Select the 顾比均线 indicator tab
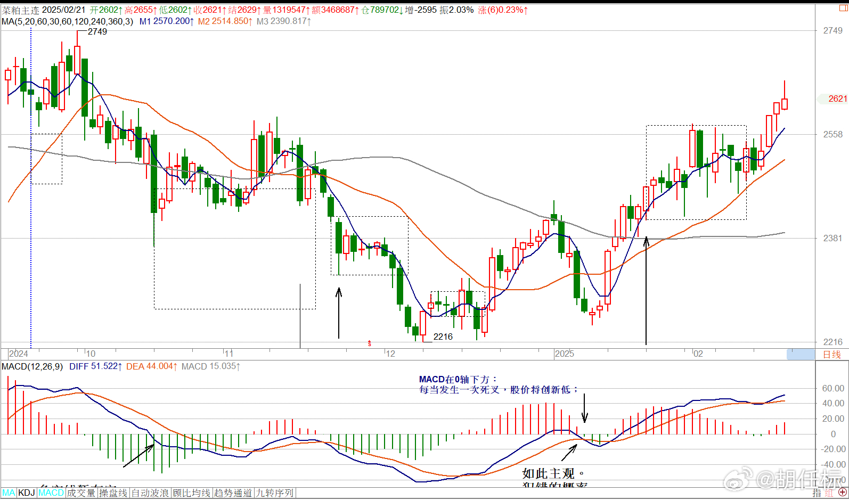This screenshot has height=500, width=849. (x=191, y=493)
